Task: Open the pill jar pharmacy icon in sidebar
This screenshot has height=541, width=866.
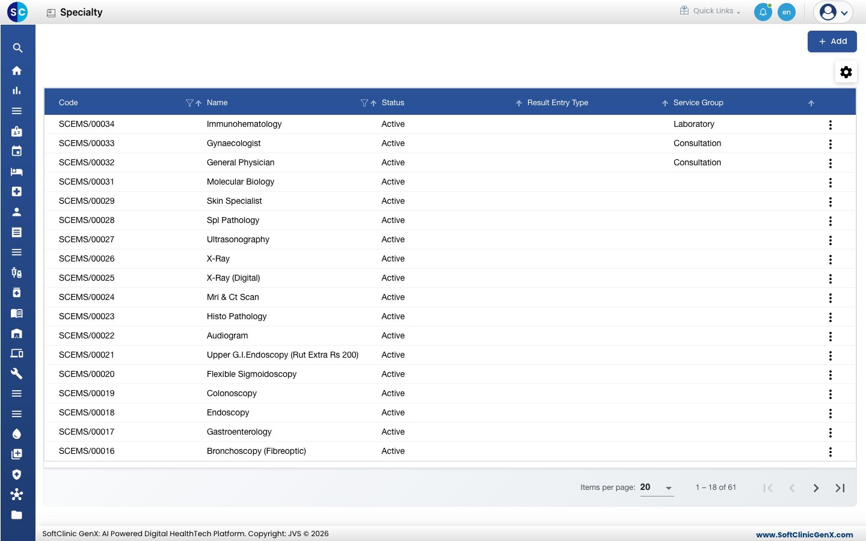Action: [17, 293]
